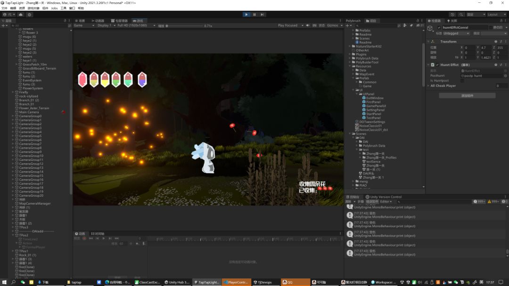Enable the Is Hunrtpost checkbox
509x286 pixels.
coord(462,81)
